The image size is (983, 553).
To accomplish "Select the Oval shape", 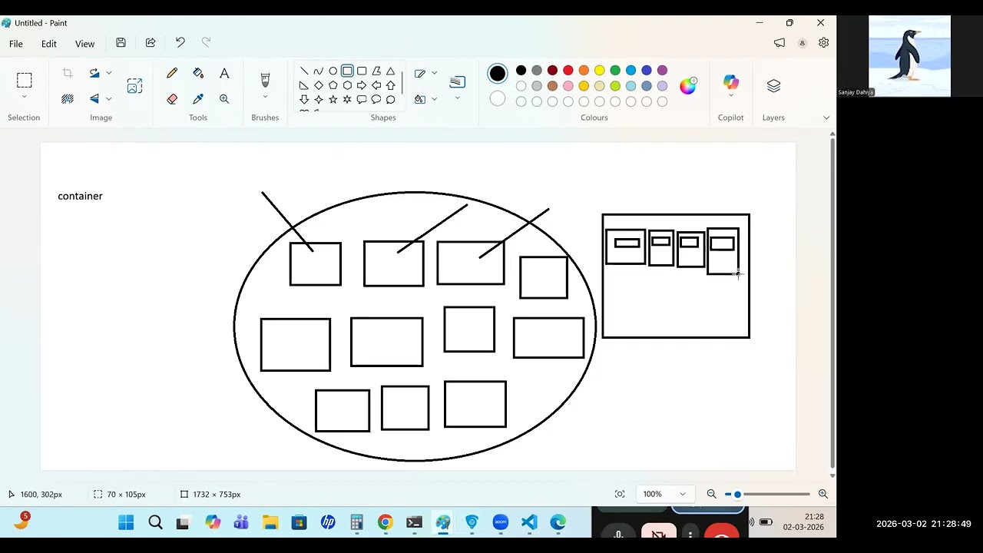I will [x=333, y=71].
